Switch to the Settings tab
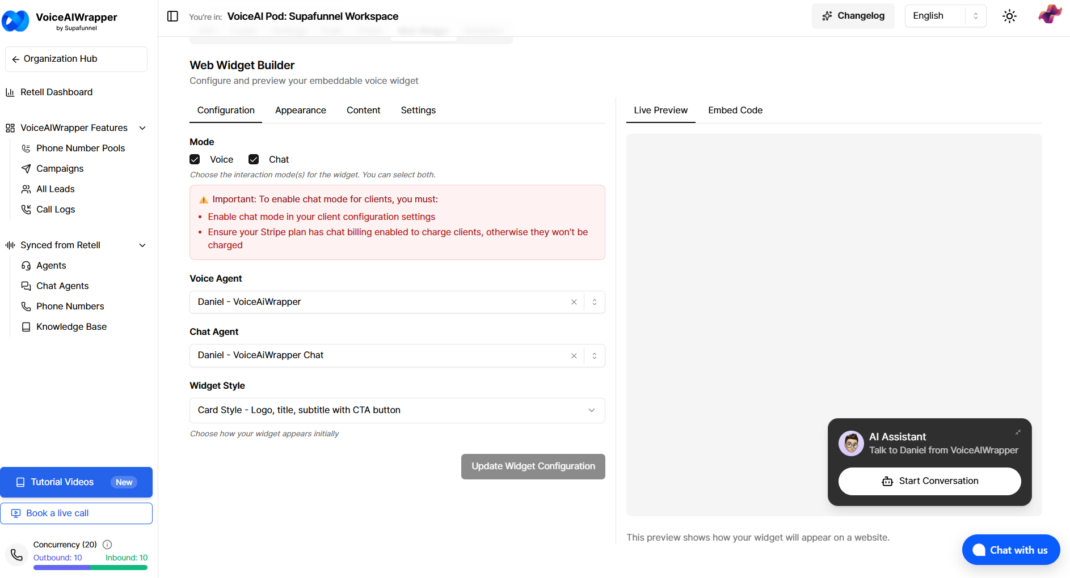Viewport: 1070px width, 578px height. click(418, 110)
